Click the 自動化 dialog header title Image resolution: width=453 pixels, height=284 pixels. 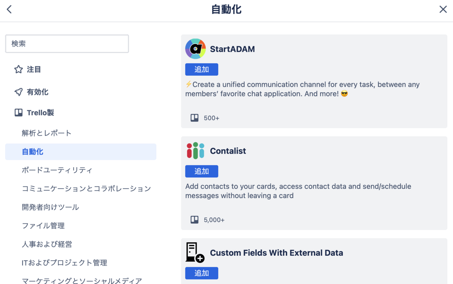[226, 9]
